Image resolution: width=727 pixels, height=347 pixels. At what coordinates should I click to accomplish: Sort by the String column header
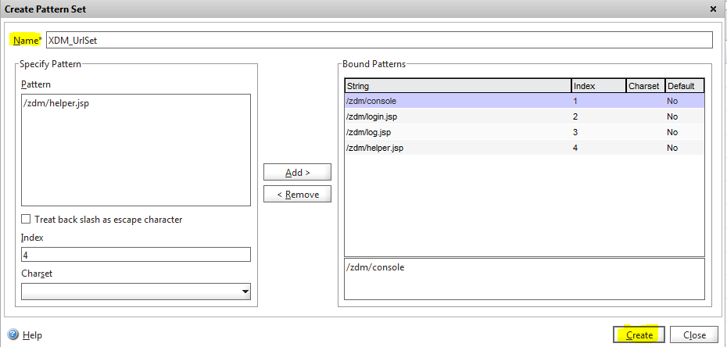[457, 86]
